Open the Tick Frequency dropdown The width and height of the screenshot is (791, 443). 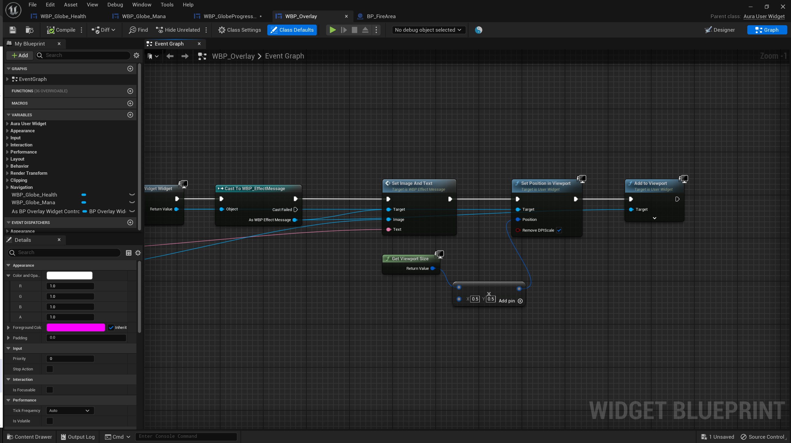pyautogui.click(x=70, y=410)
